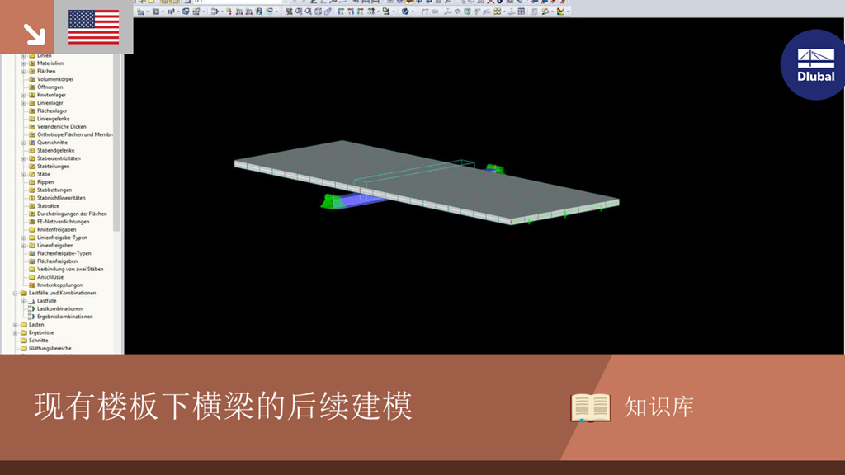Click the 知识库 knowledge base link
Screen dimensions: 845x475
pos(659,406)
